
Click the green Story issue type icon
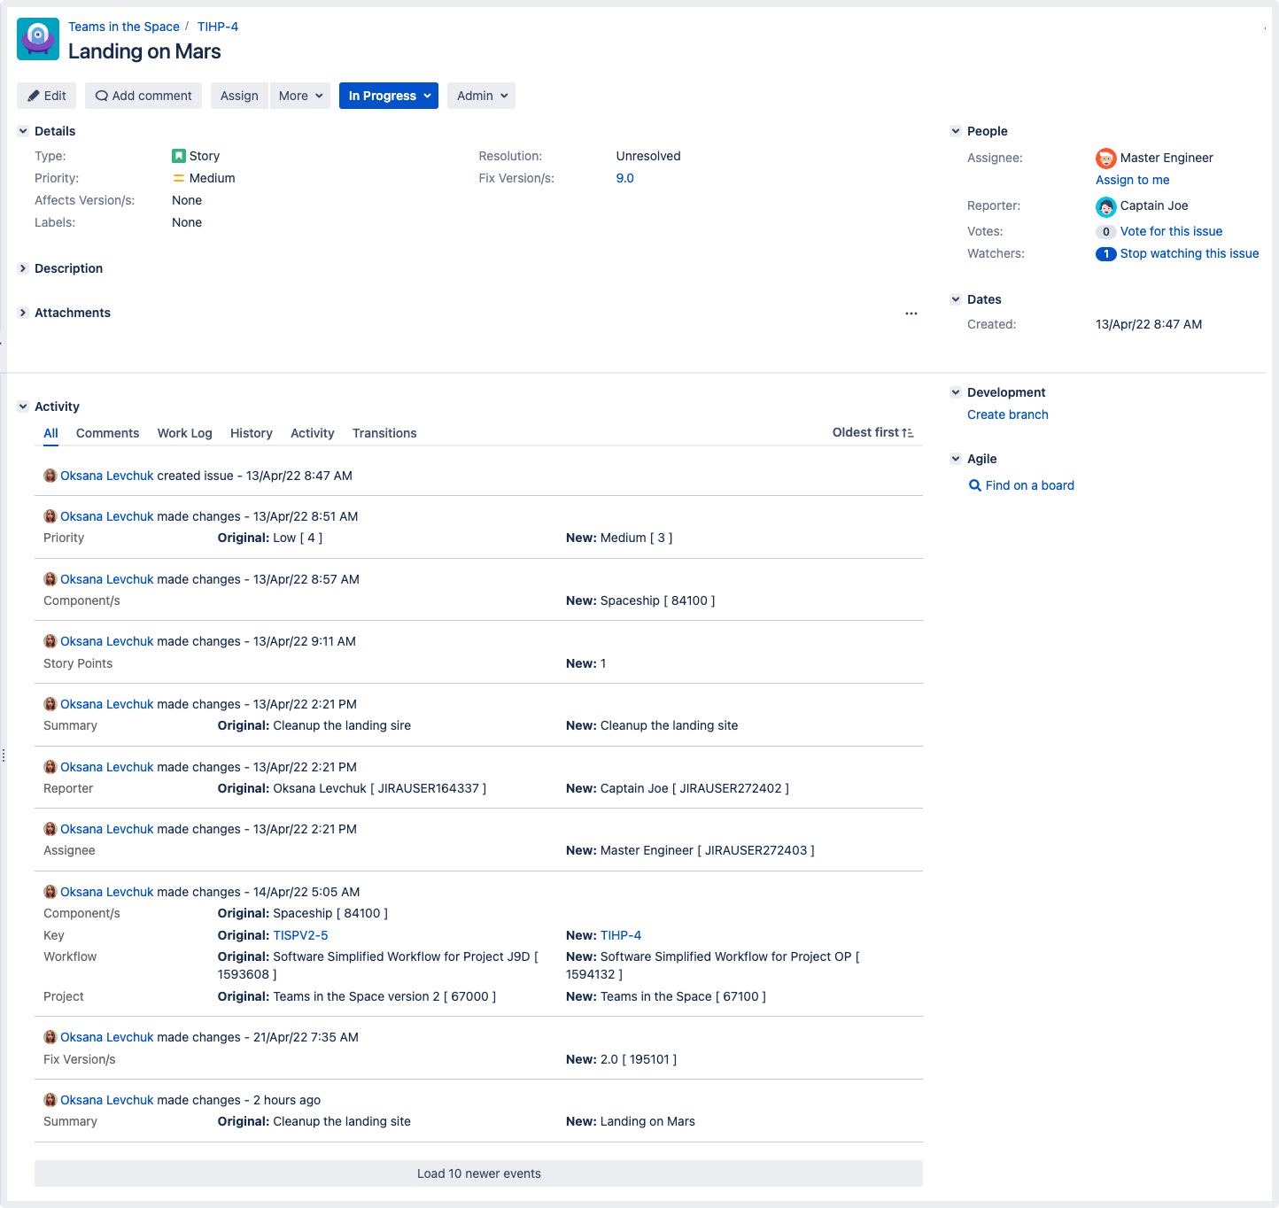click(x=179, y=156)
